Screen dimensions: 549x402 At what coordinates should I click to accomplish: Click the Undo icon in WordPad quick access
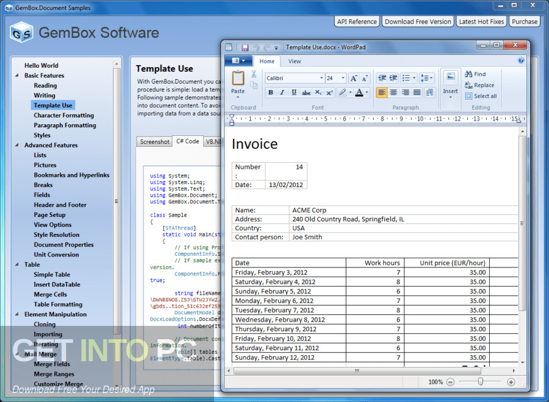[256, 47]
